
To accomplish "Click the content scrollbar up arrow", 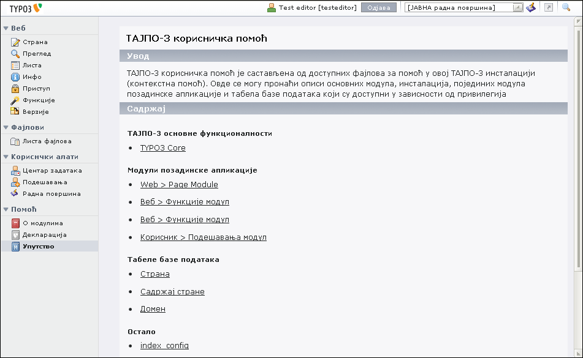I will [578, 21].
